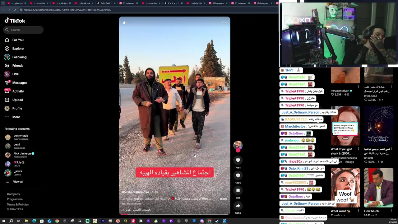398x224 pixels.
Task: Open Messages from the sidebar
Action: click(x=20, y=83)
